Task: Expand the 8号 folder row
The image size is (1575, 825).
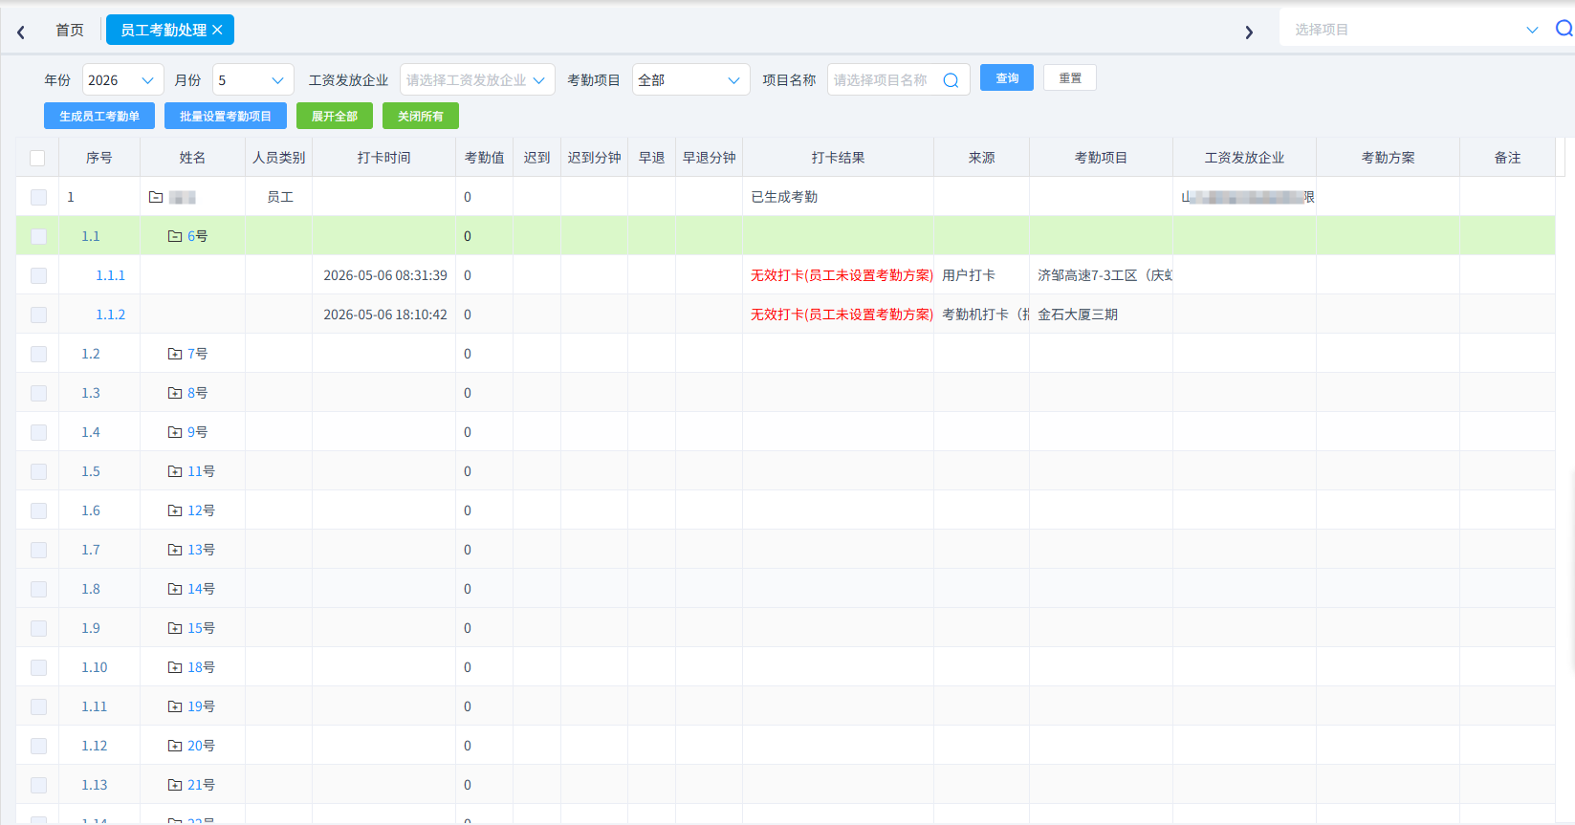Action: (x=175, y=393)
